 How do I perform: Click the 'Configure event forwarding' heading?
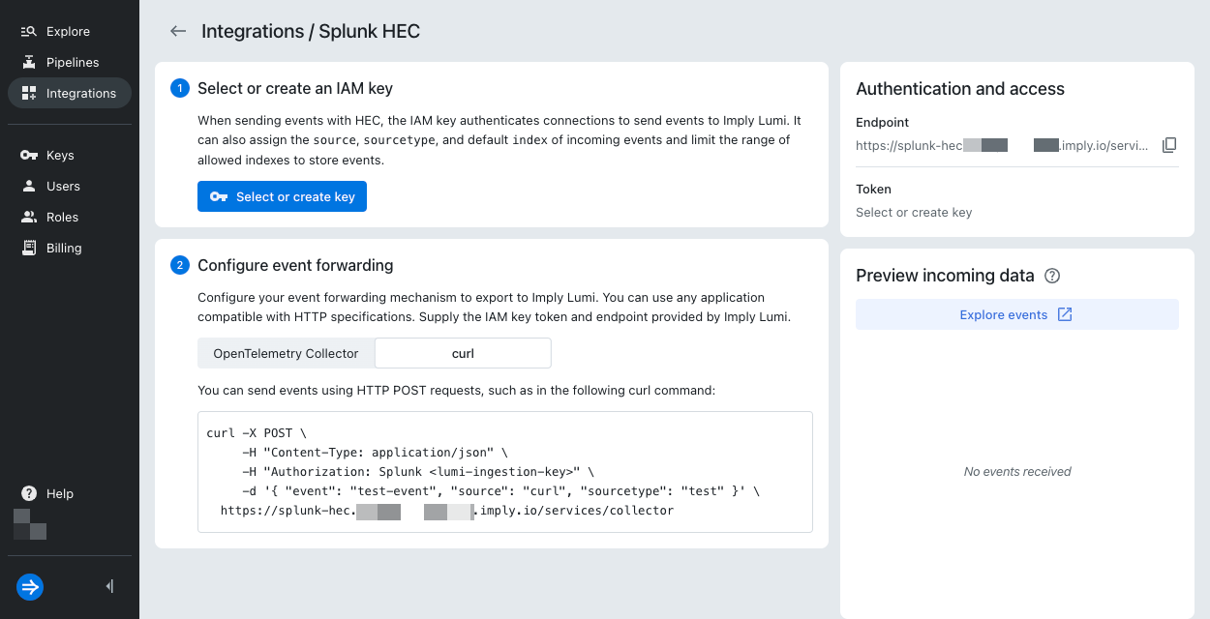(x=295, y=265)
